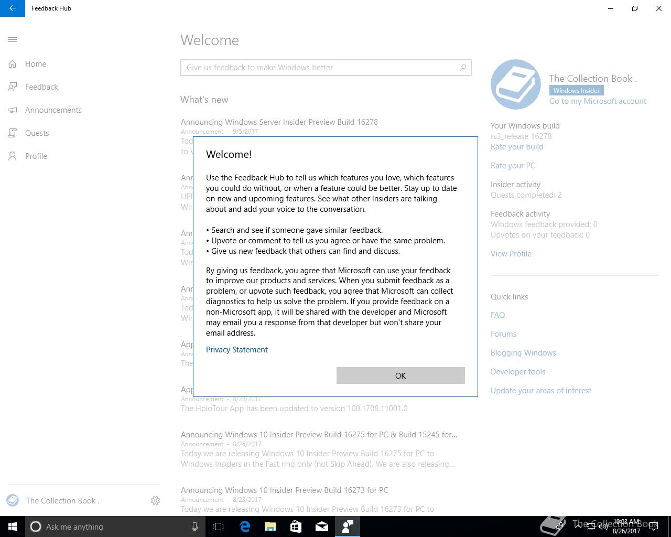671x537 pixels.
Task: Launch Microsoft Edge from taskbar
Action: pos(245,527)
